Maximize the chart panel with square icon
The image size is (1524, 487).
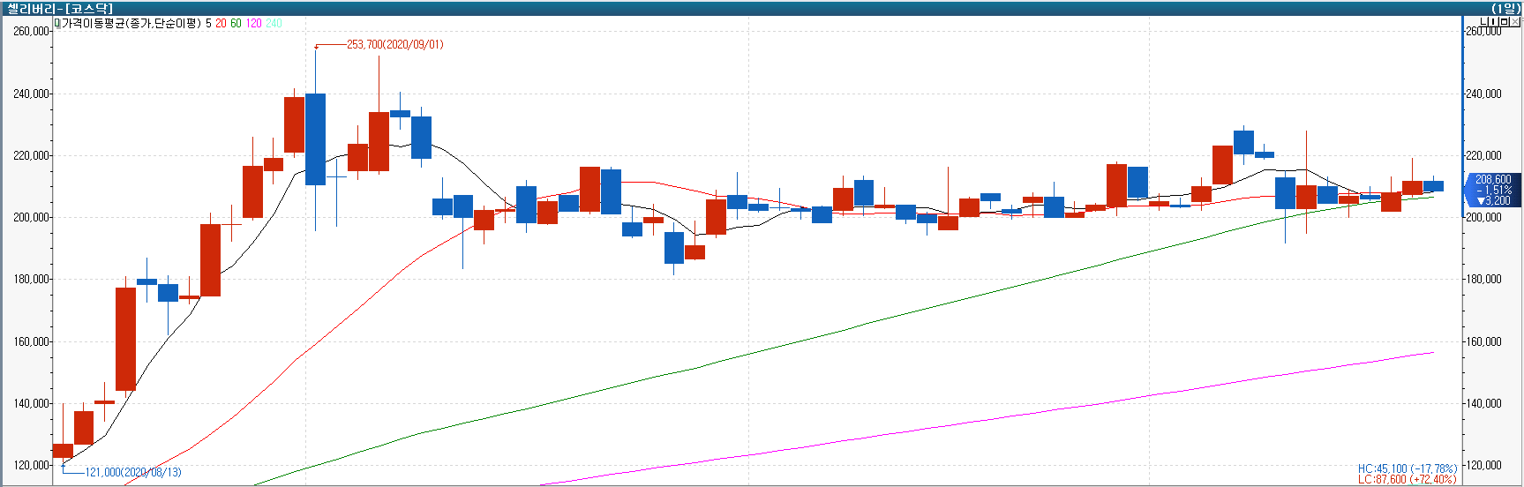click(1505, 22)
